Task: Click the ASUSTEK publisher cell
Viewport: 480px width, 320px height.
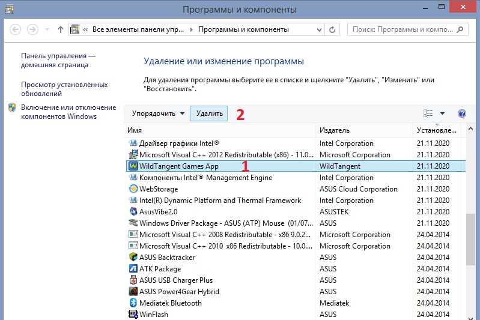Action: [334, 212]
